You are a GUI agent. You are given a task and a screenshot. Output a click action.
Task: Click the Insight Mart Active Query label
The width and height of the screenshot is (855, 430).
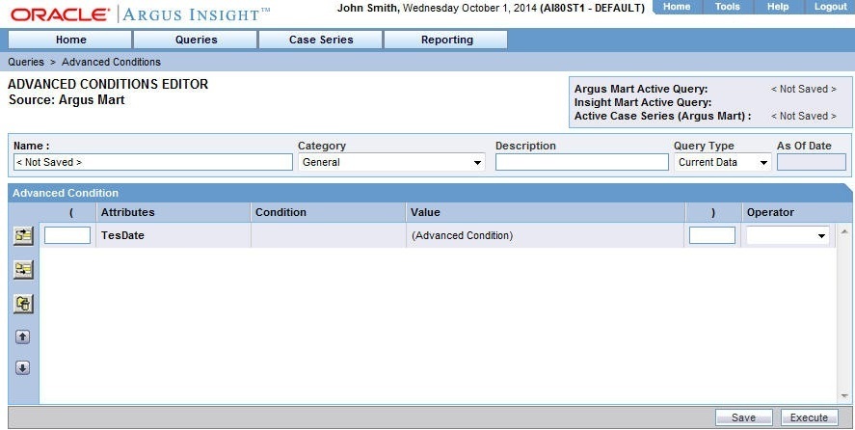coord(643,102)
